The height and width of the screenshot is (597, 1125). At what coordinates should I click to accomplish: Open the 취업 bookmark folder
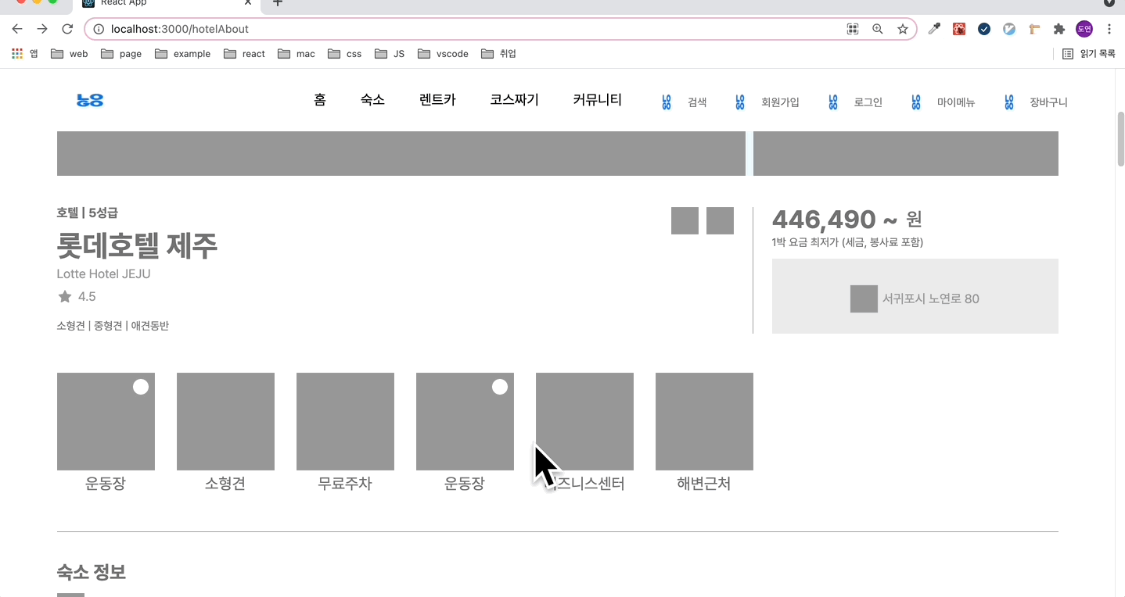pyautogui.click(x=498, y=54)
